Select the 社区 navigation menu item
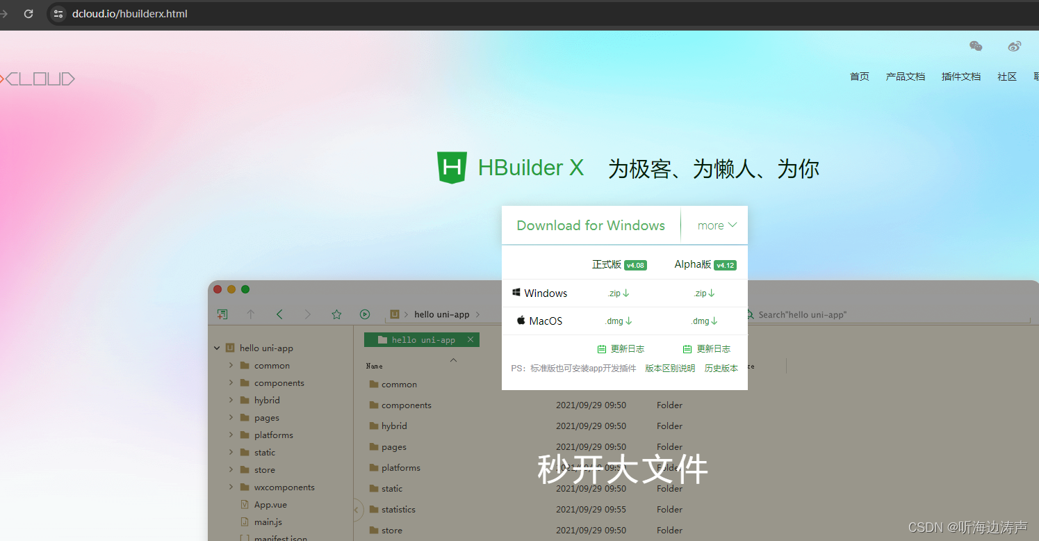The height and width of the screenshot is (541, 1039). point(1007,76)
